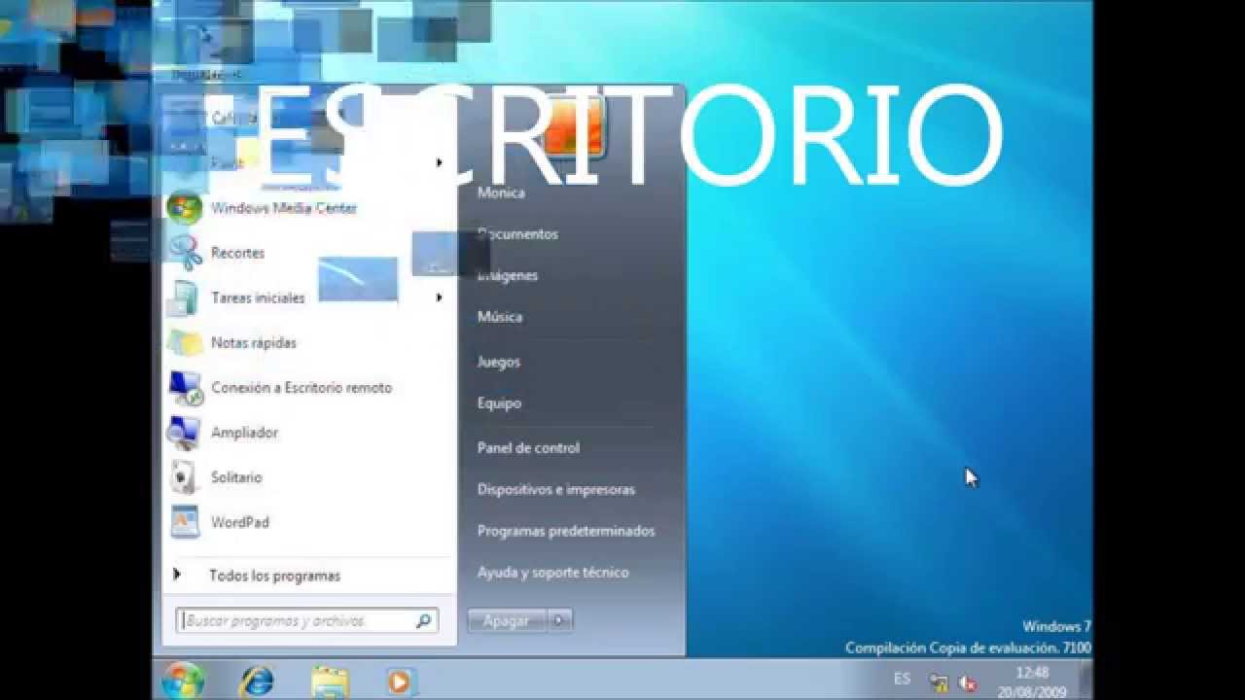Open Documentos in the Start menu
This screenshot has width=1245, height=700.
click(517, 234)
